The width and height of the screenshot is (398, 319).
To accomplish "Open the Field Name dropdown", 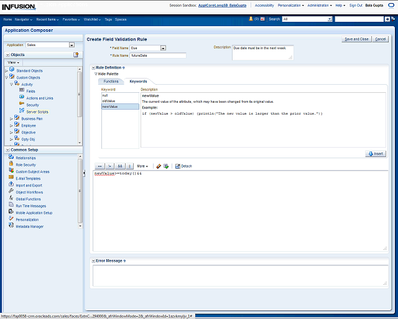I will point(163,48).
